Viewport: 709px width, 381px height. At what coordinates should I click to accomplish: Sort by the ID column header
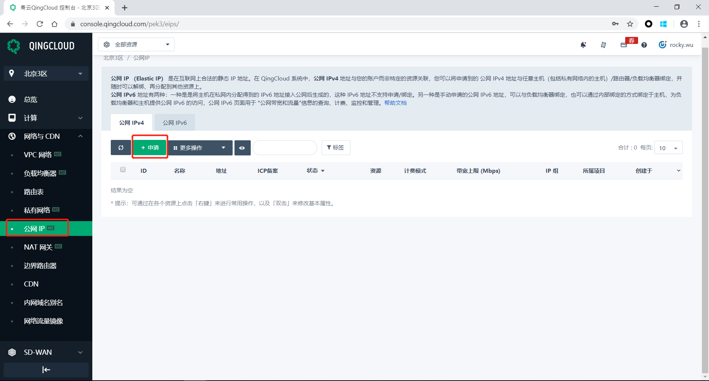[x=144, y=171]
